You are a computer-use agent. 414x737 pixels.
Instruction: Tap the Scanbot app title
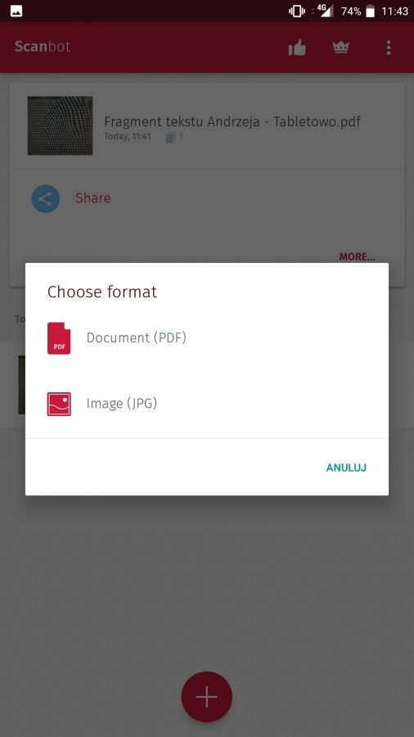pyautogui.click(x=43, y=46)
